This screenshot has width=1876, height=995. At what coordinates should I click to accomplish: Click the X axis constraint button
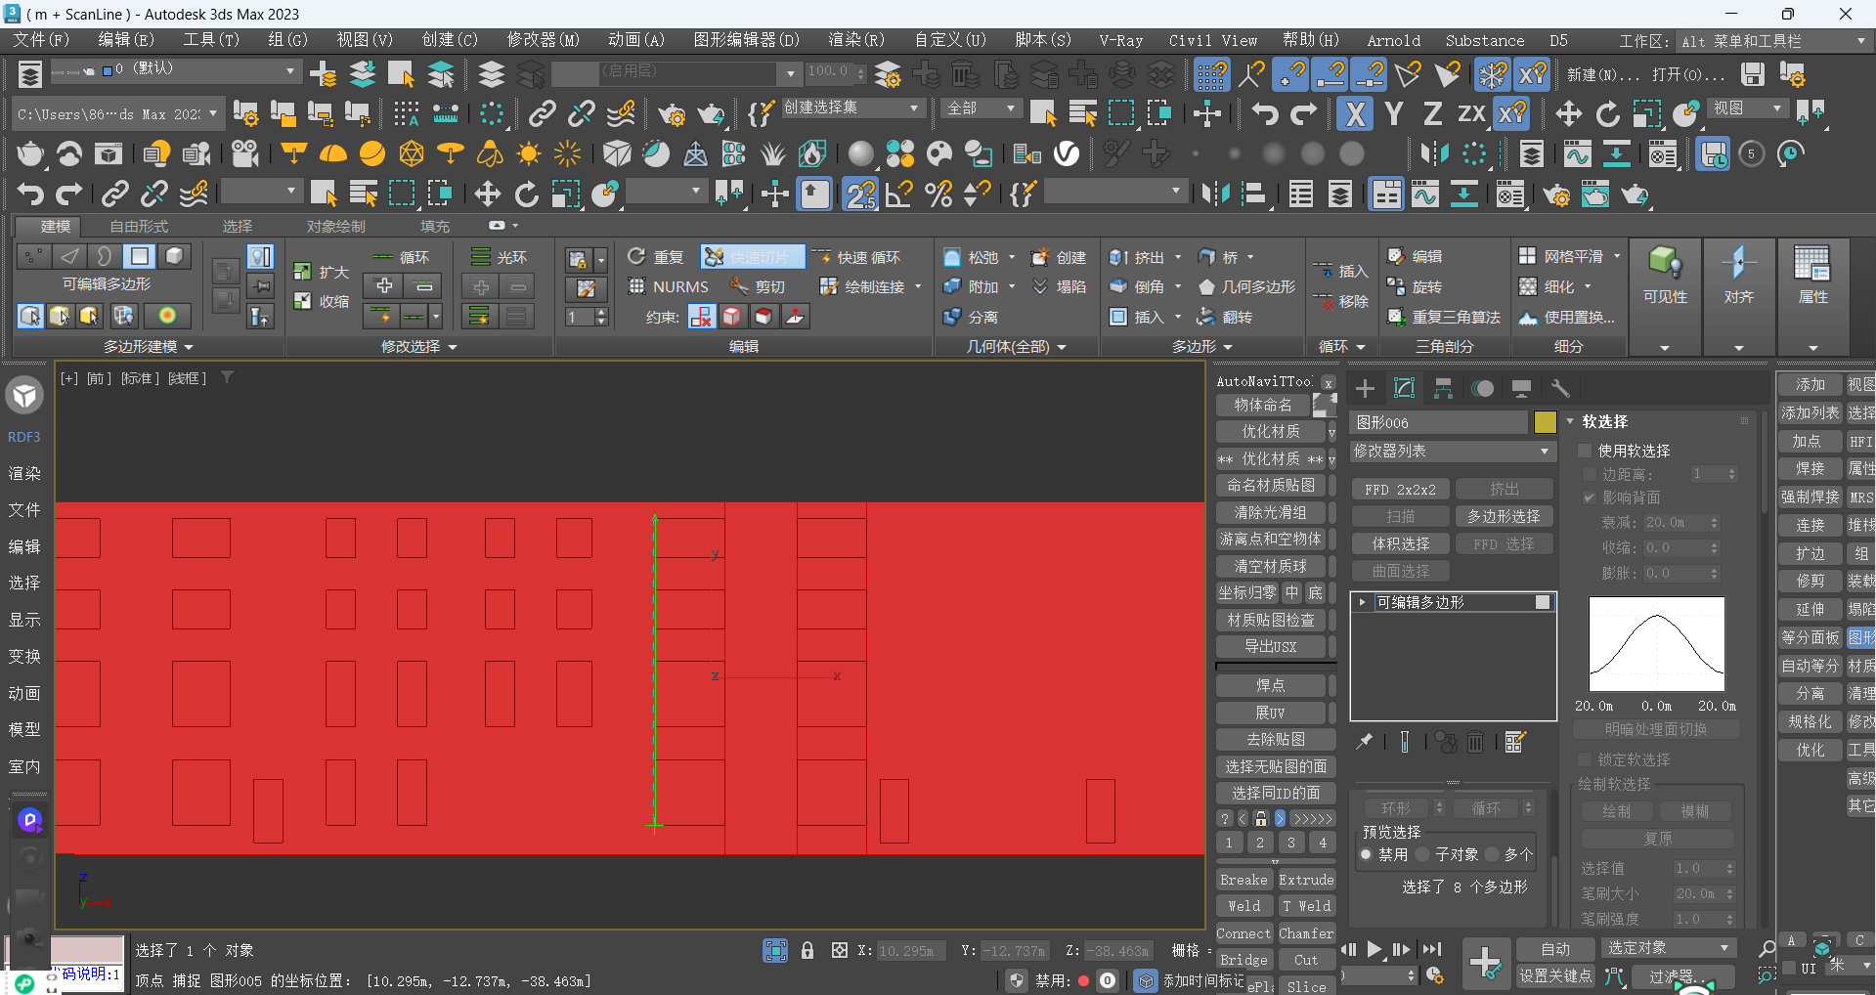click(1355, 113)
